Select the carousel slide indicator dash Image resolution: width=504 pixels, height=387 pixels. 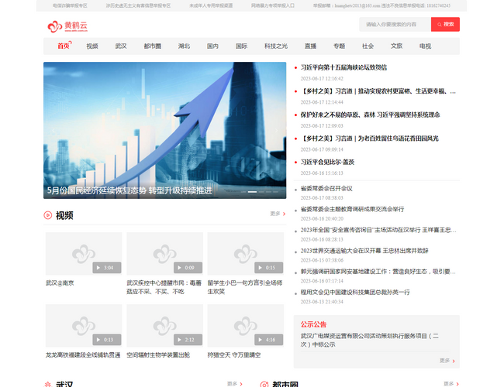tap(252, 191)
